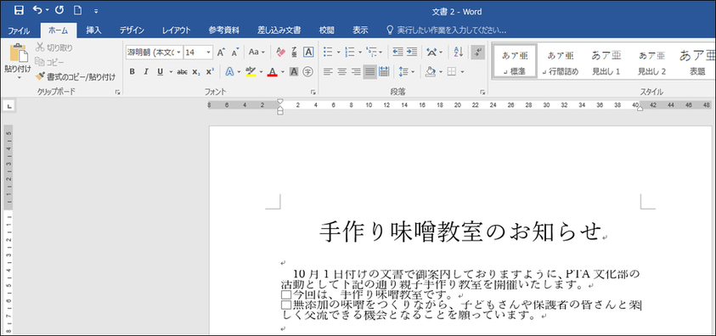
Task: Open the レイアウト ribbon tab
Action: coord(177,31)
